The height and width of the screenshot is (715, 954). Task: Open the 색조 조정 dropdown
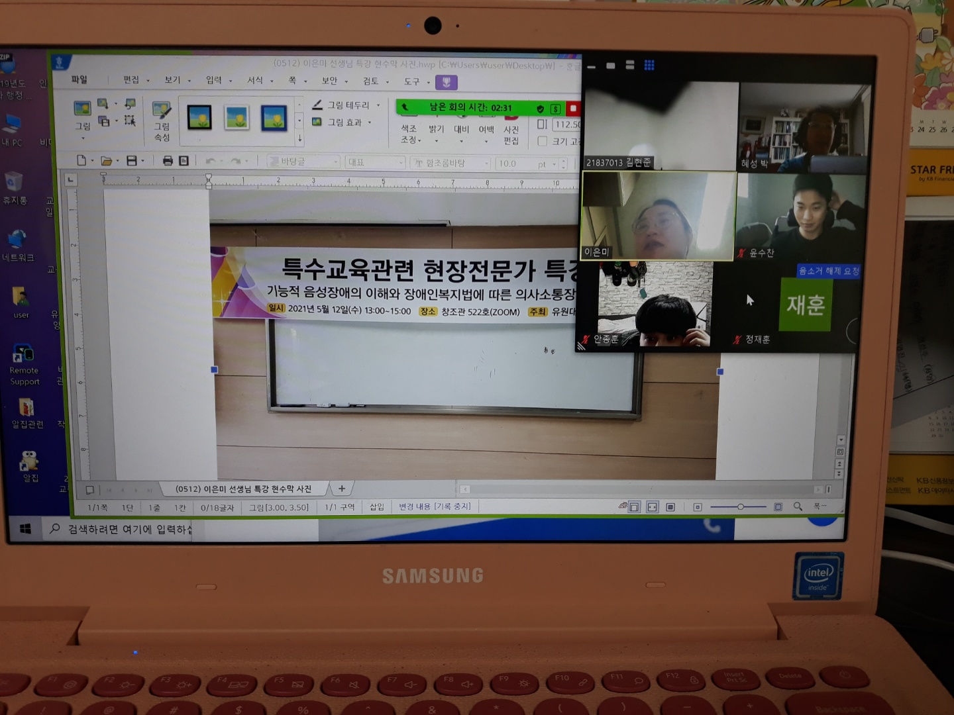[x=409, y=134]
